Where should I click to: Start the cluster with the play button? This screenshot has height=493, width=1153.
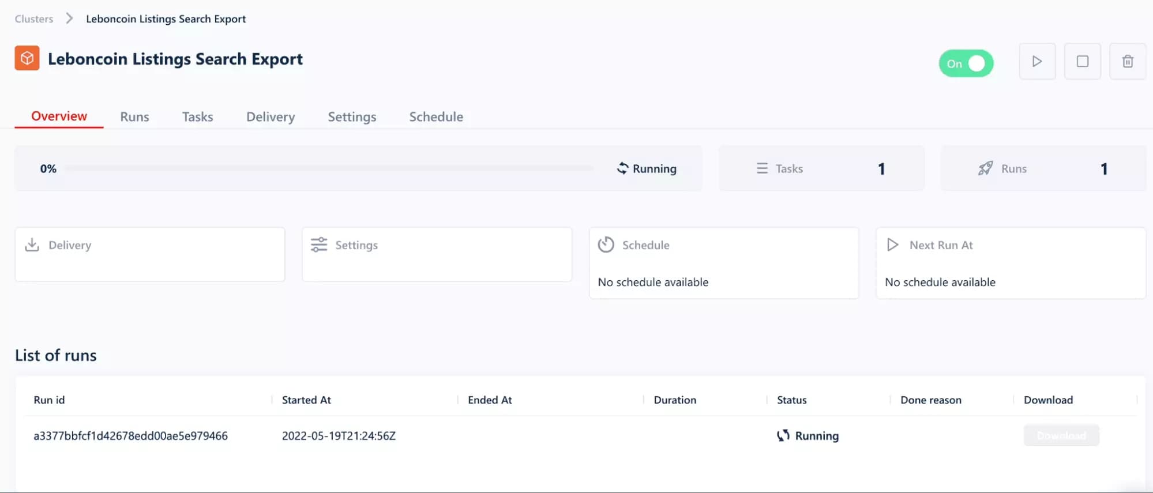tap(1037, 61)
